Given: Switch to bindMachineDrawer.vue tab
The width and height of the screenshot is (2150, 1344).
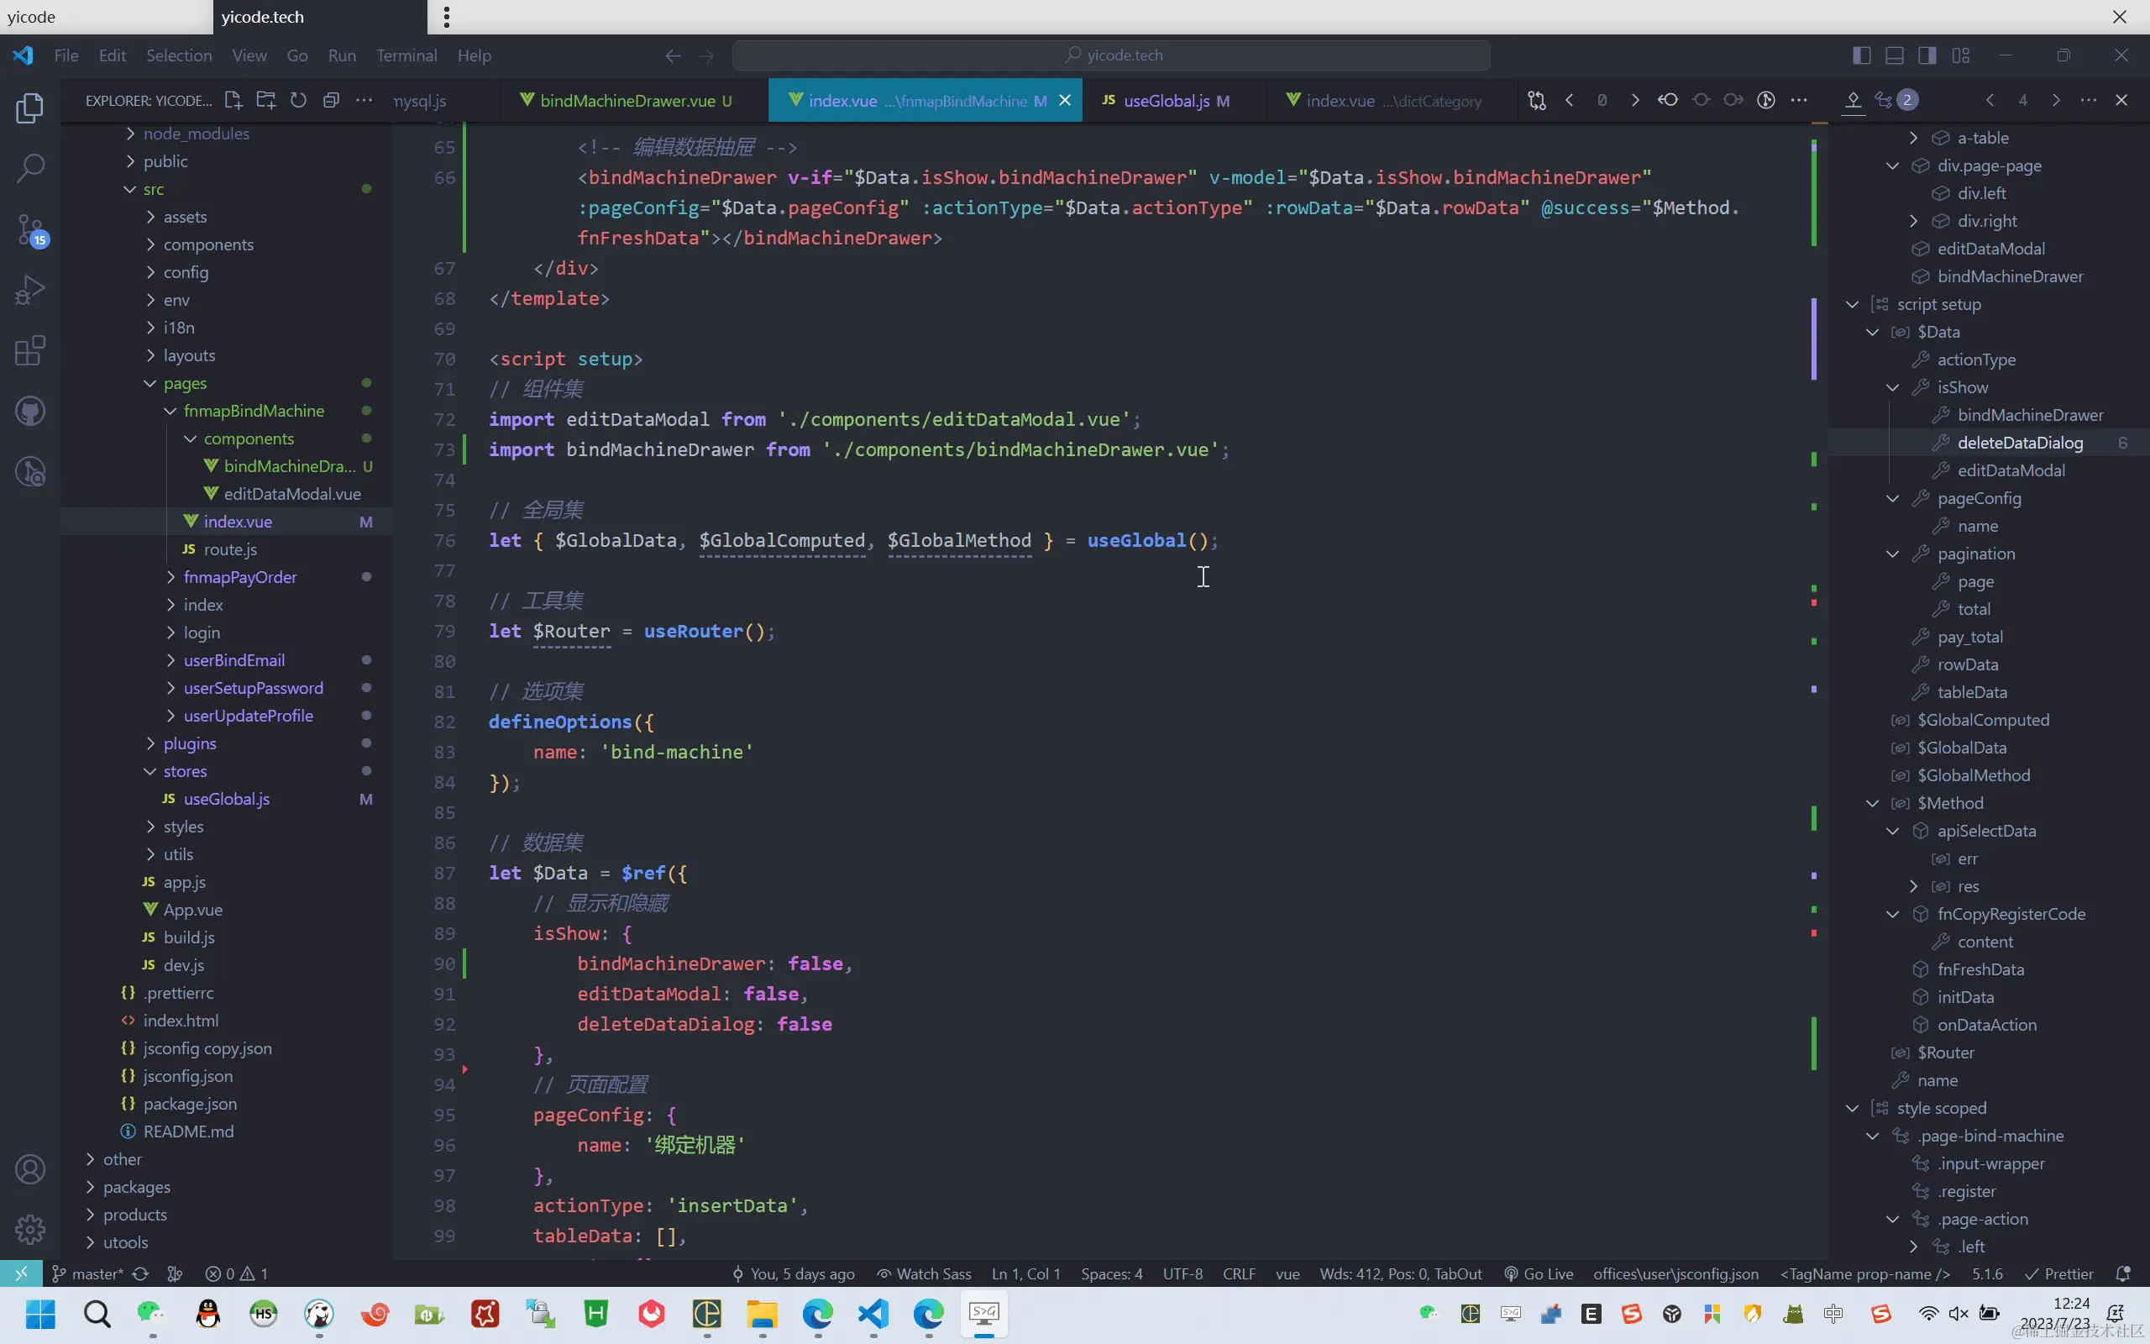Looking at the screenshot, I should point(628,101).
